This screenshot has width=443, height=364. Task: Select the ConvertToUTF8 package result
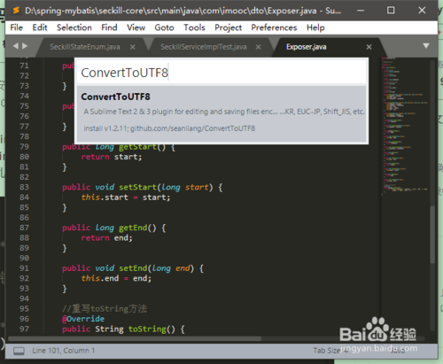pyautogui.click(x=221, y=113)
